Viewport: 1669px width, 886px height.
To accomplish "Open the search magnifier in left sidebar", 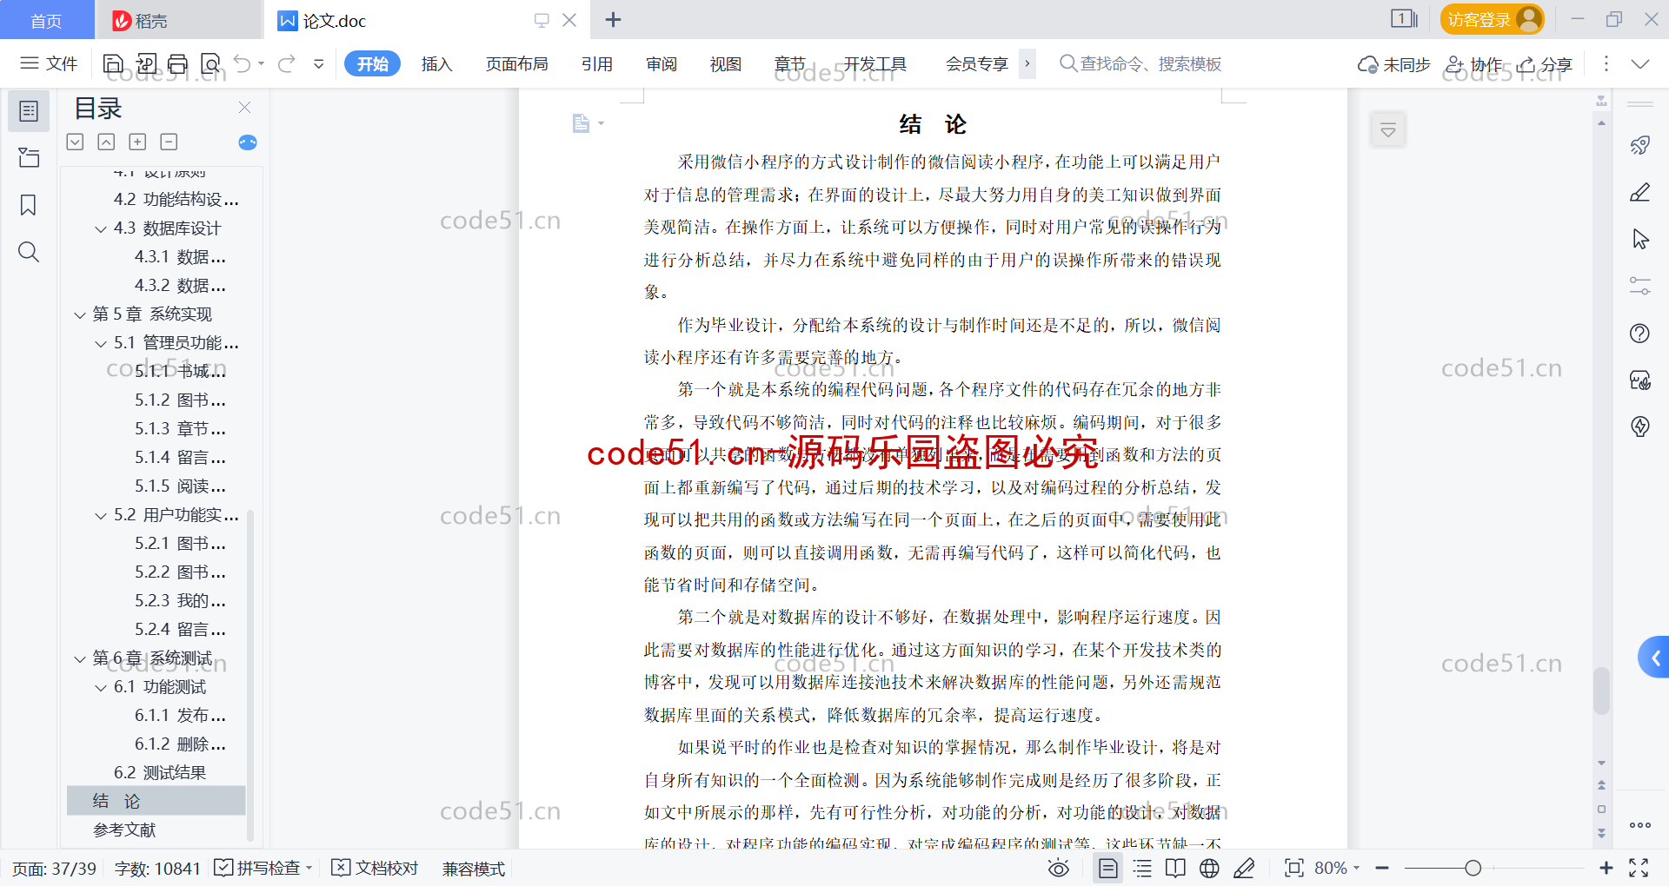I will (29, 252).
